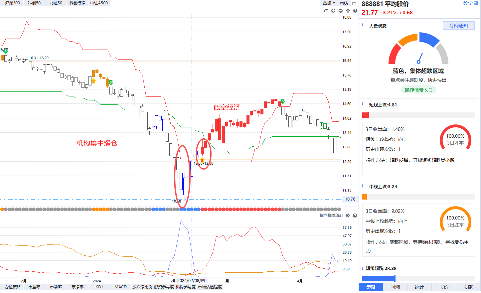Click the grid layout icon beside 画线

[x=354, y=3]
